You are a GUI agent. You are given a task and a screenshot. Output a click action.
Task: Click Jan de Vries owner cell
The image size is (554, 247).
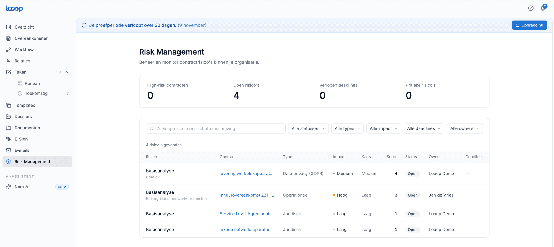(441, 195)
